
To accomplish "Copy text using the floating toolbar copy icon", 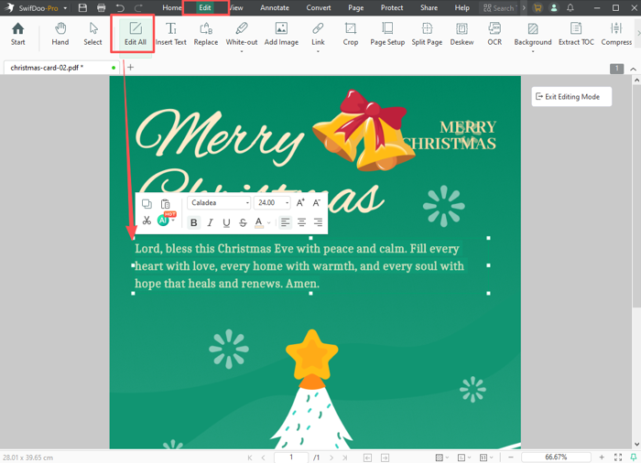I will (147, 203).
